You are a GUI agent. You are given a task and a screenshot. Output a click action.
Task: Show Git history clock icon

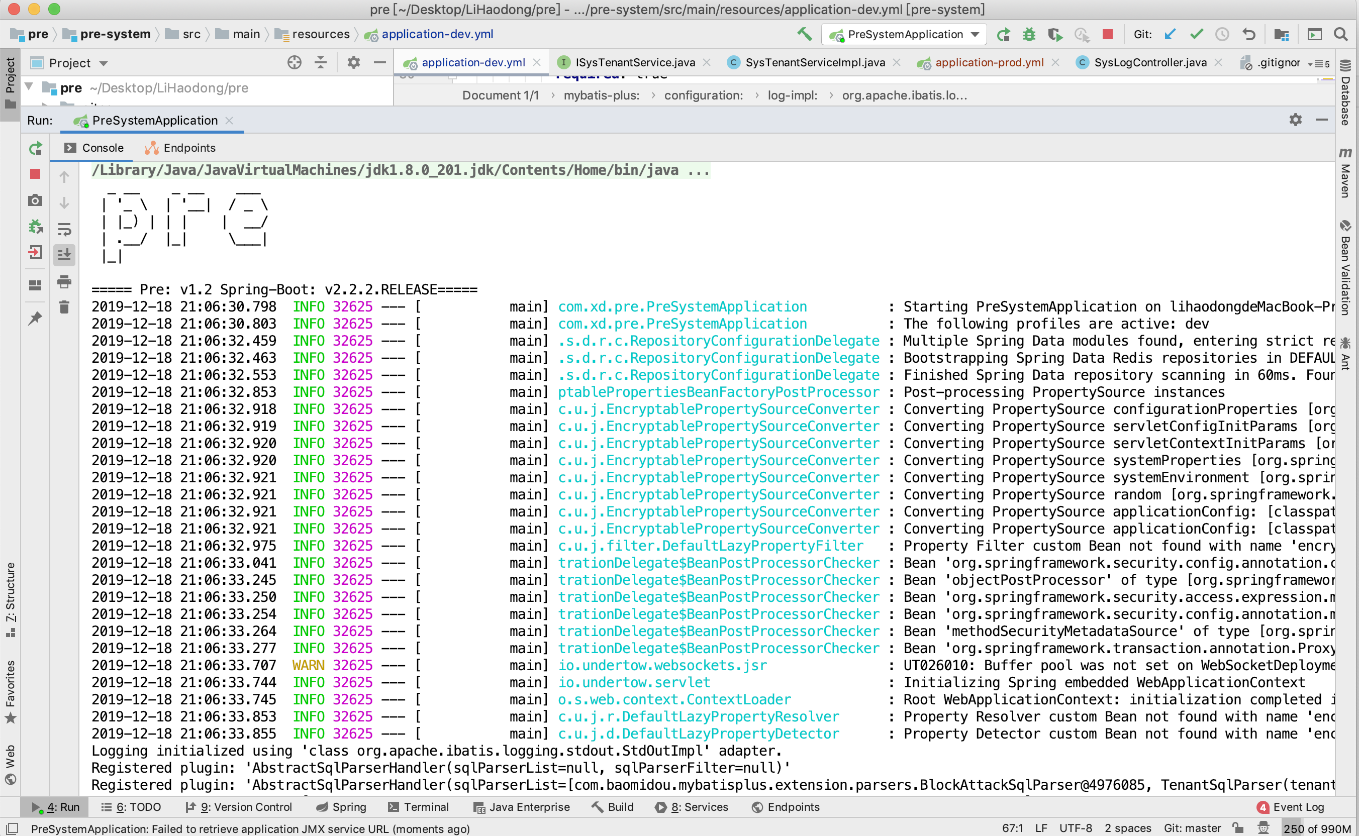pyautogui.click(x=1222, y=34)
